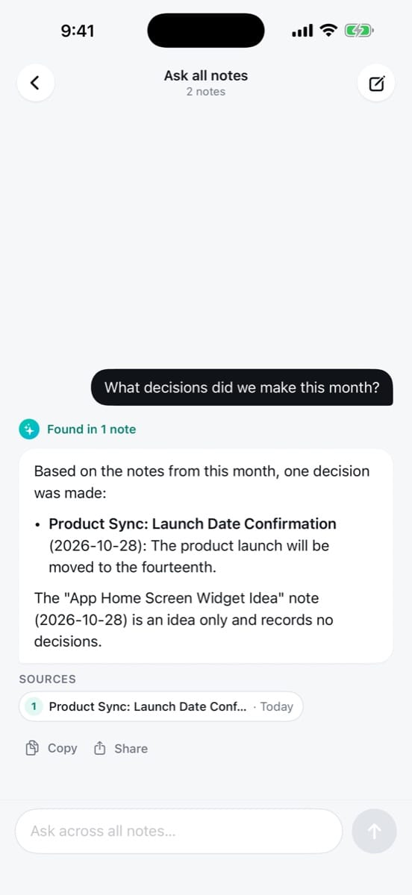The image size is (412, 895).
Task: Tap the cellular signal bars
Action: pos(302,31)
